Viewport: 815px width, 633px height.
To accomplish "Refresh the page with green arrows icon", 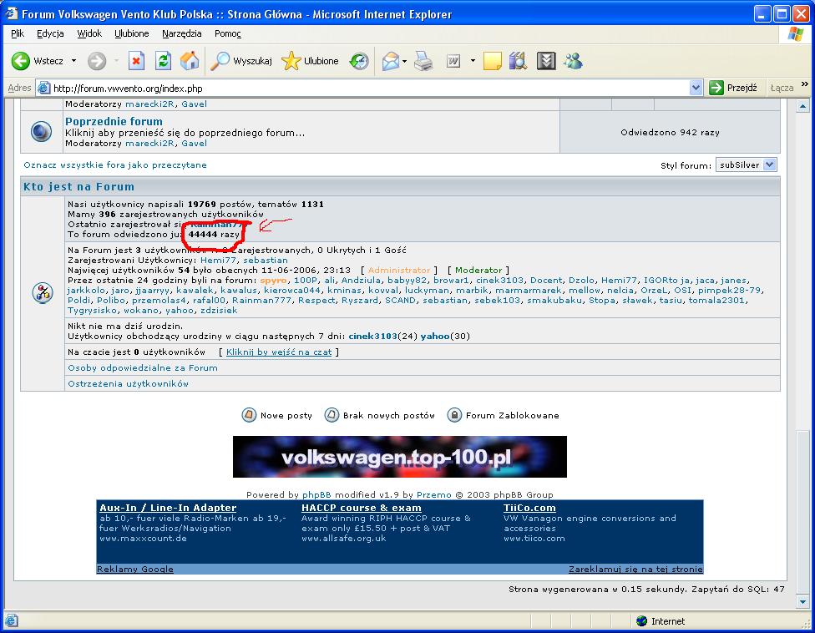I will click(x=163, y=61).
